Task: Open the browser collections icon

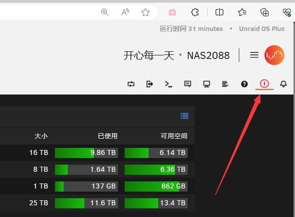Action: [264, 12]
